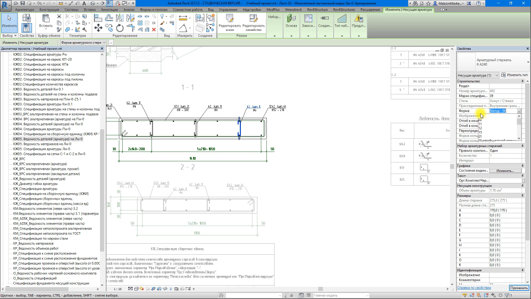The width and height of the screenshot is (531, 299).
Task: Click the Предупреждения warning triangle icon
Action: 359,18
